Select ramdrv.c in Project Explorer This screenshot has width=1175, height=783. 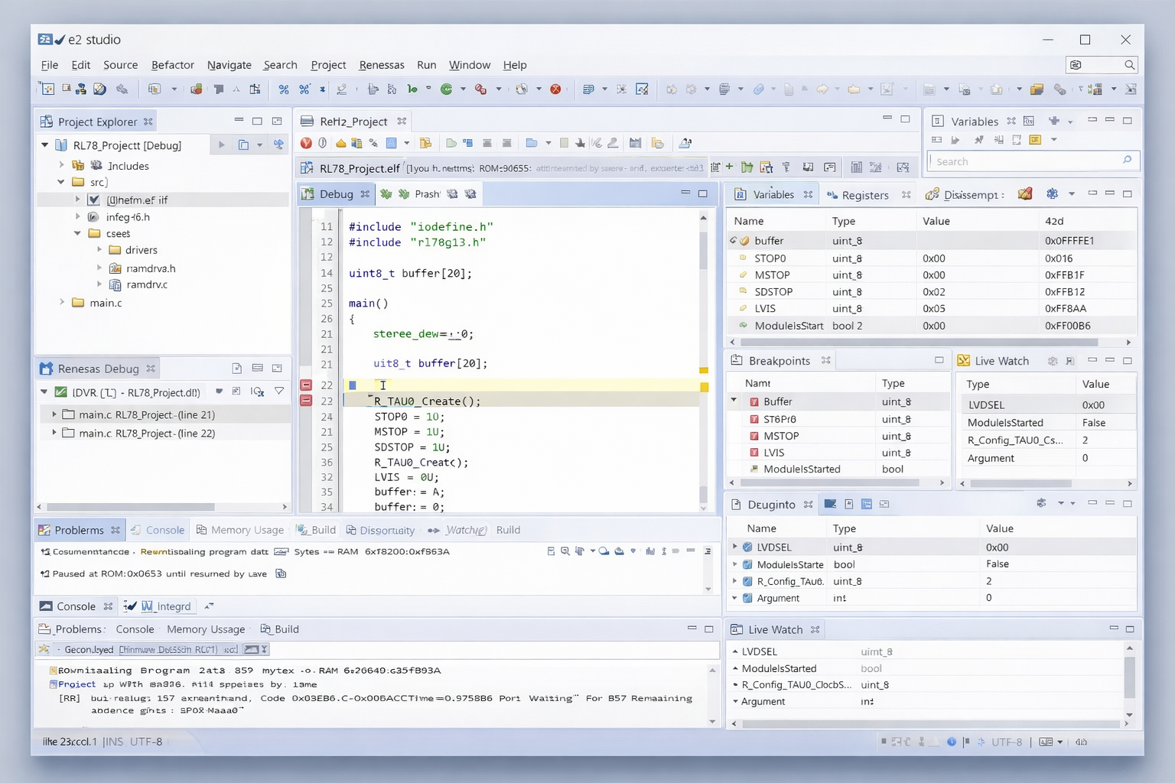tap(146, 284)
